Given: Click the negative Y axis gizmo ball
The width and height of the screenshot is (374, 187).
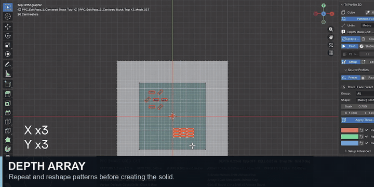Looking at the screenshot, I should (x=324, y=22).
